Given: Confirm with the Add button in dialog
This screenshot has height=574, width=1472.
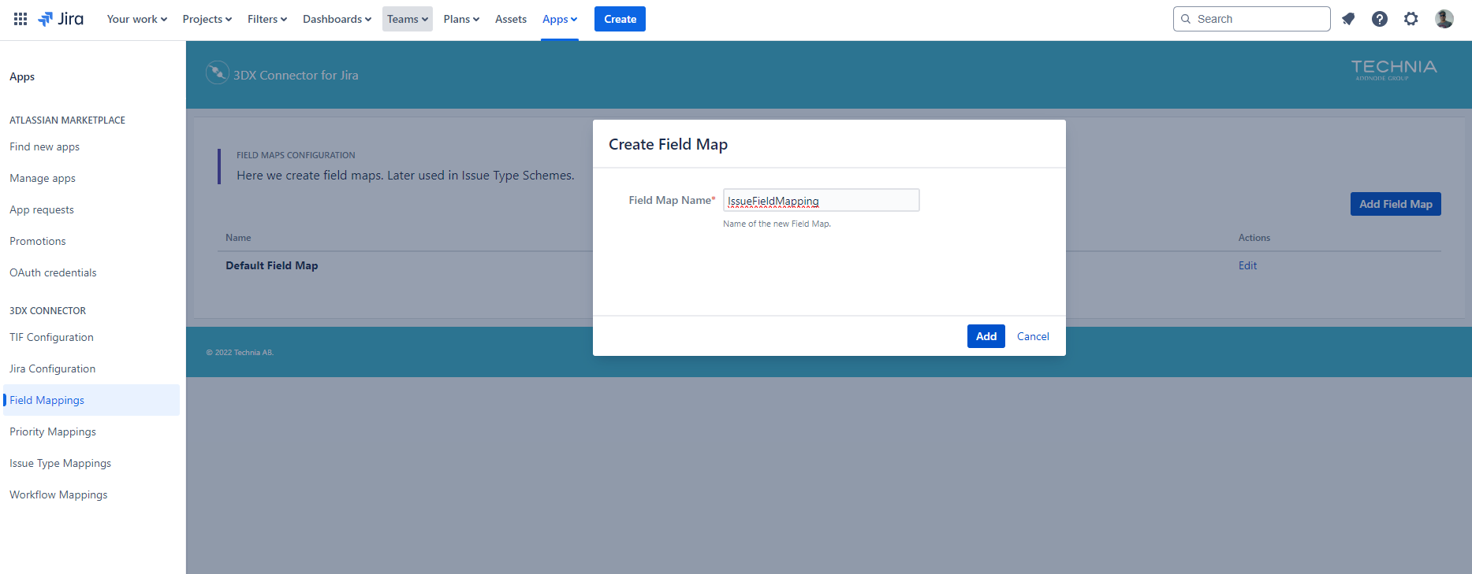Looking at the screenshot, I should [986, 336].
